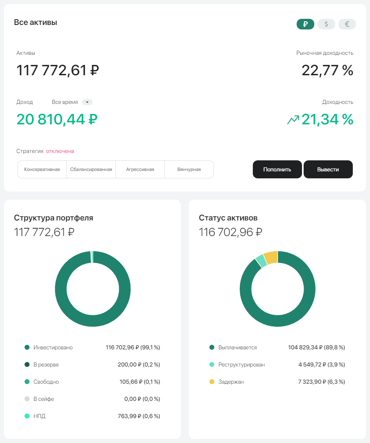Screen dimensions: 370x443
Task: Click the 'отключена' strategy status link
Action: tap(60, 151)
